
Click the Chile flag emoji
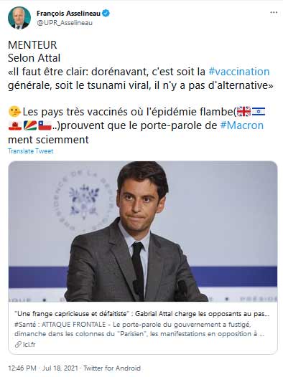point(45,125)
